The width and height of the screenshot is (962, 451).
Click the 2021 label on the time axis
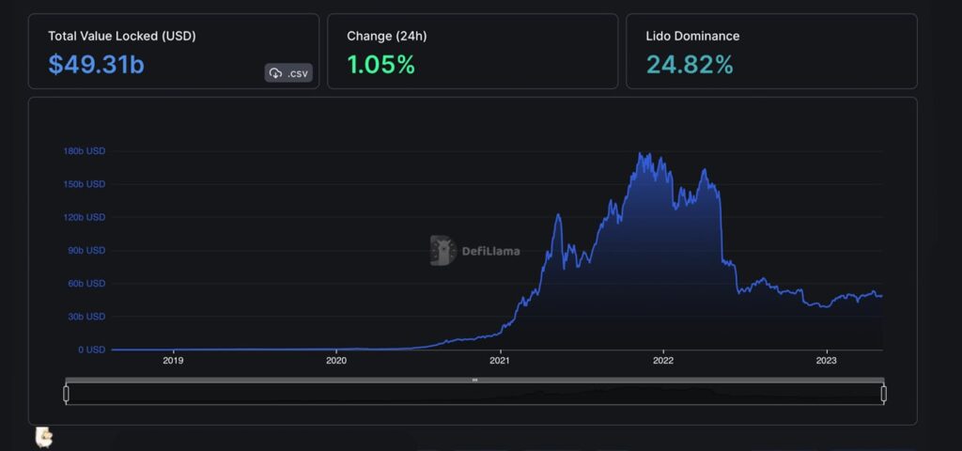coord(500,360)
